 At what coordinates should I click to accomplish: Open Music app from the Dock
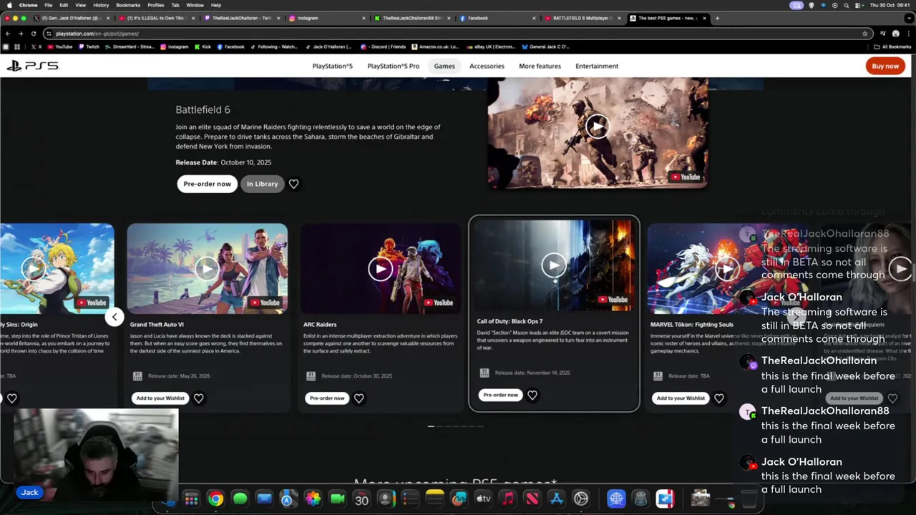coord(507,499)
